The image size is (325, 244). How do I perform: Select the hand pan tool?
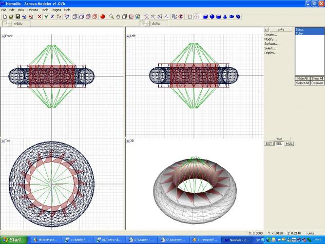(x=118, y=16)
